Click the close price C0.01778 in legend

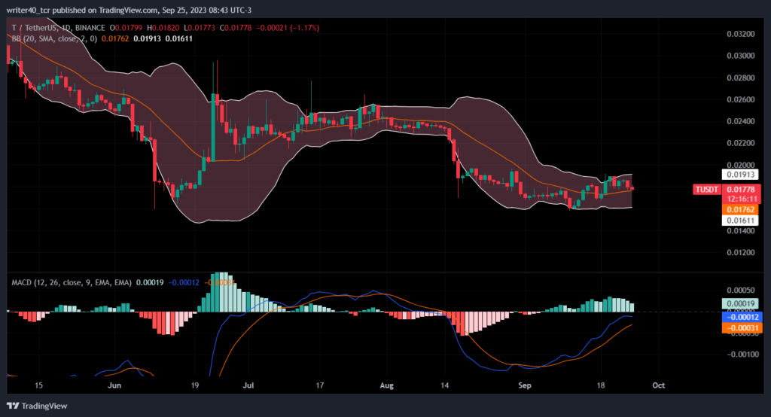click(x=236, y=28)
